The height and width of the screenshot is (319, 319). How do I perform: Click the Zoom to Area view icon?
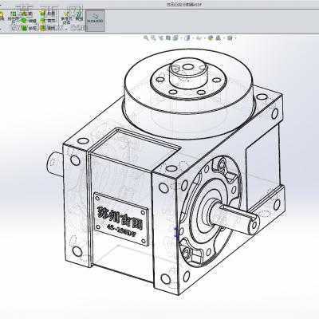(x=153, y=38)
